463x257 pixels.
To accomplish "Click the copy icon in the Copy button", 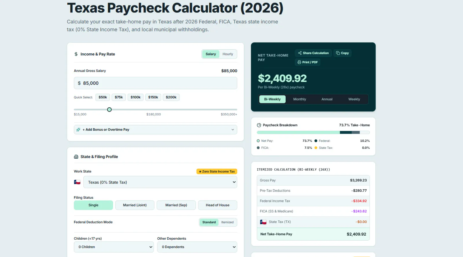I will (338, 53).
